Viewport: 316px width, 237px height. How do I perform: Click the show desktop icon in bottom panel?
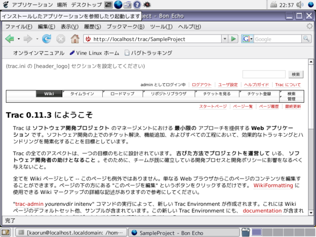coord(5,233)
